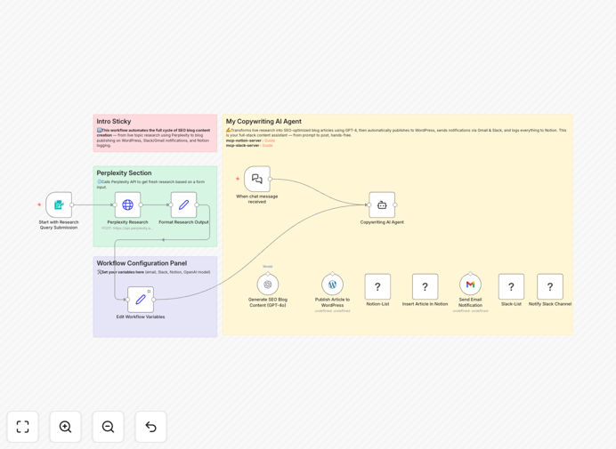Select the Slack-List unknown node

tap(511, 286)
